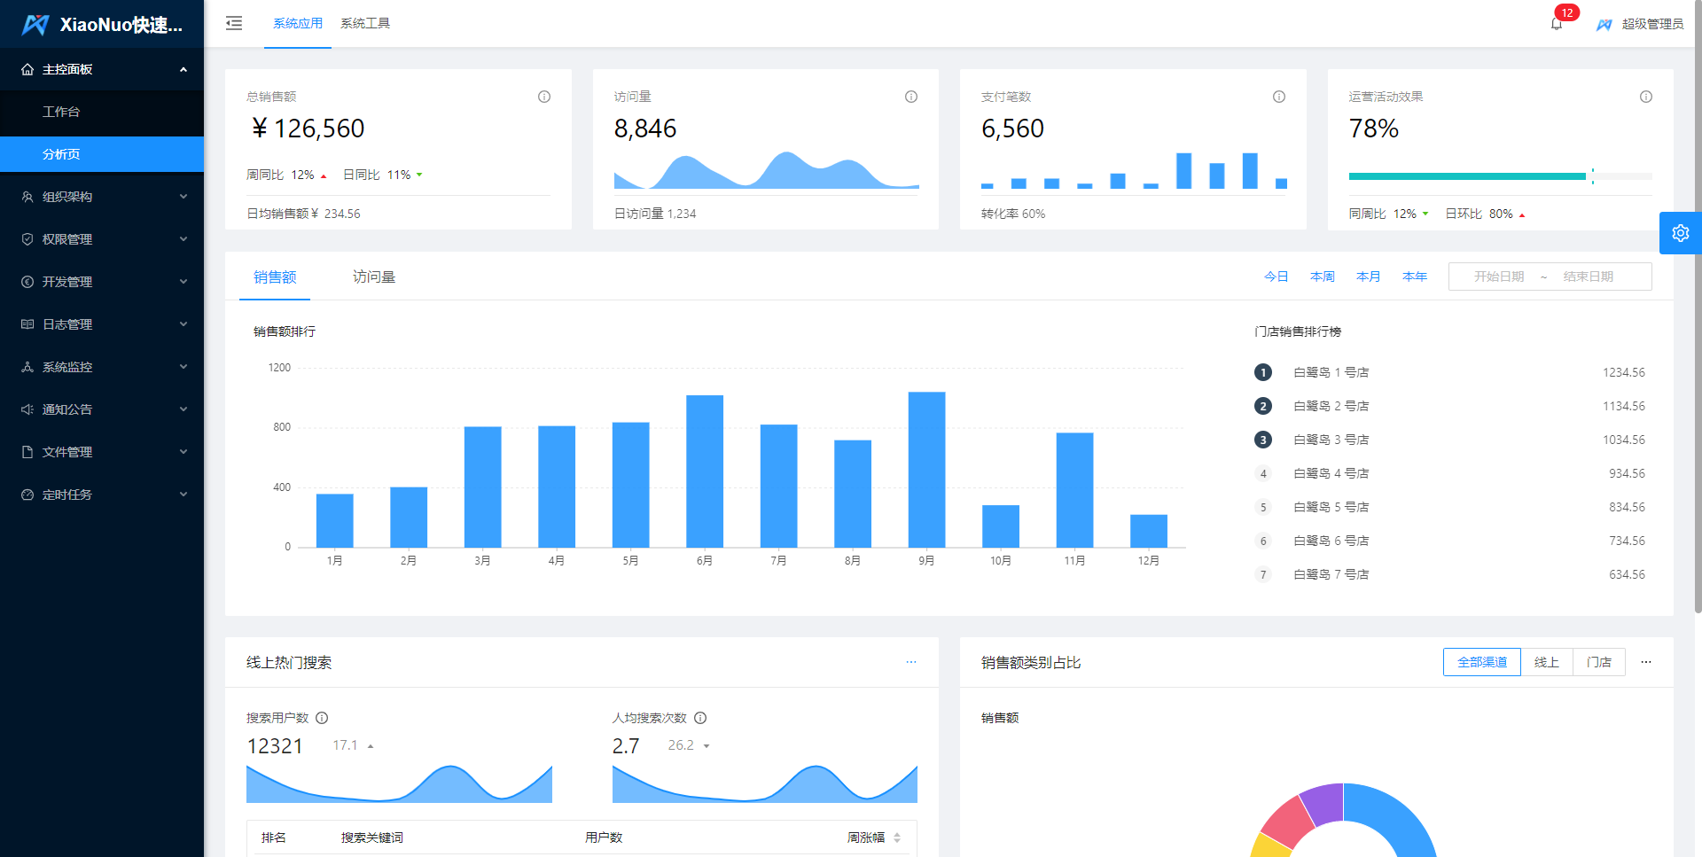Image resolution: width=1702 pixels, height=857 pixels.
Task: Click the 白鹭岛 7 号店 ranking row
Action: pyautogui.click(x=1449, y=574)
